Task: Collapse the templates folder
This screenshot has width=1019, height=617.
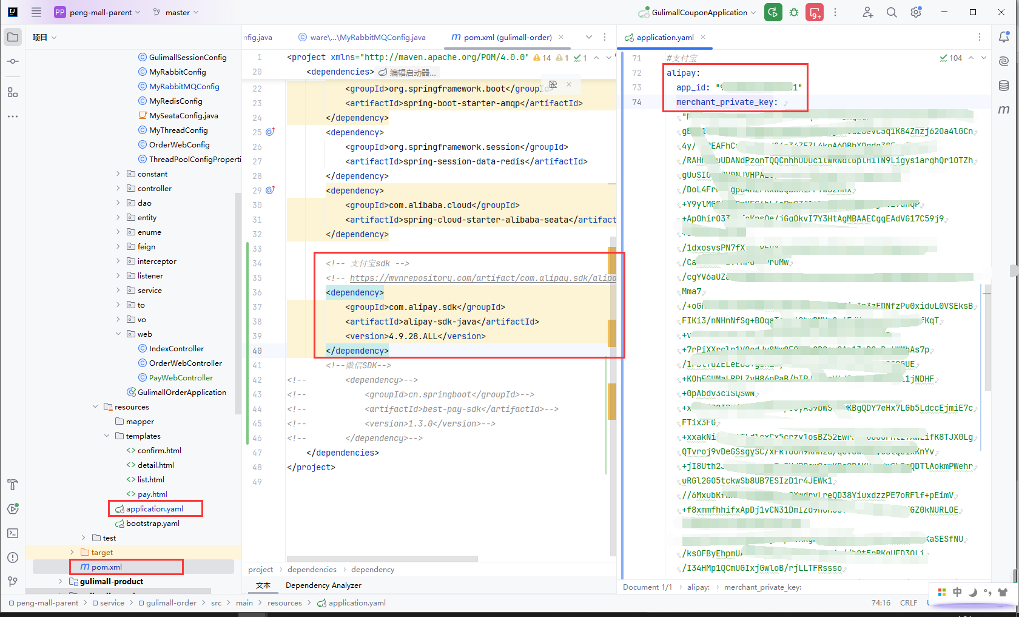Action: (107, 436)
